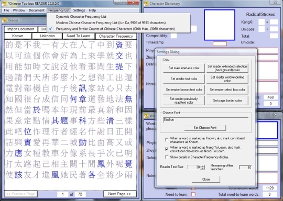
Task: Click Set reader text color
Action: (184, 79)
